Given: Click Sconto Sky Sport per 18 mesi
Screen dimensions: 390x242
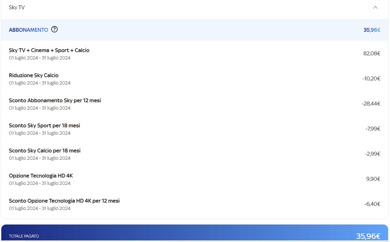Looking at the screenshot, I should [x=45, y=125].
